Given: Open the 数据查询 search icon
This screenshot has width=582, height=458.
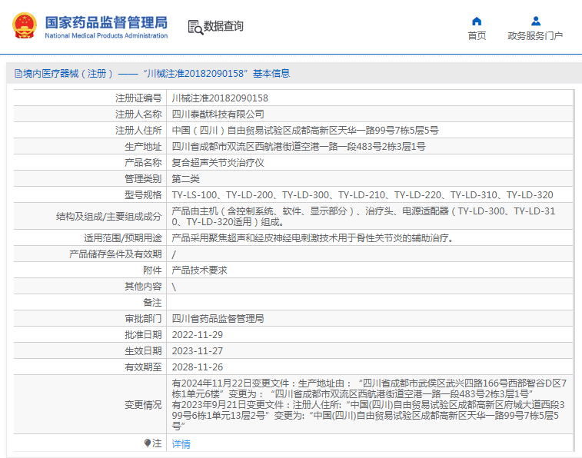Looking at the screenshot, I should (195, 28).
